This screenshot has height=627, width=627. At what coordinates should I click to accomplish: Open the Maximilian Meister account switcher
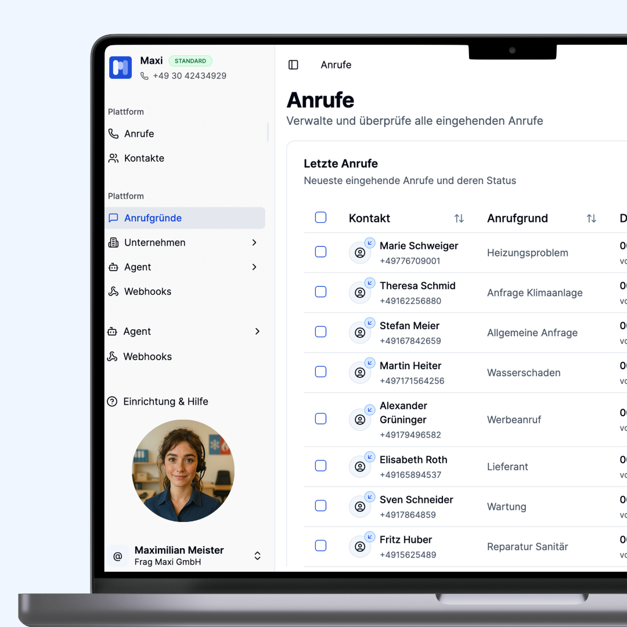tap(257, 556)
